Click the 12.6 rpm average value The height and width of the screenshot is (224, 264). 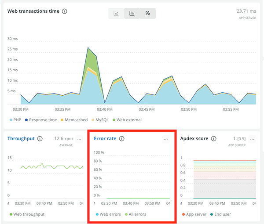point(63,139)
